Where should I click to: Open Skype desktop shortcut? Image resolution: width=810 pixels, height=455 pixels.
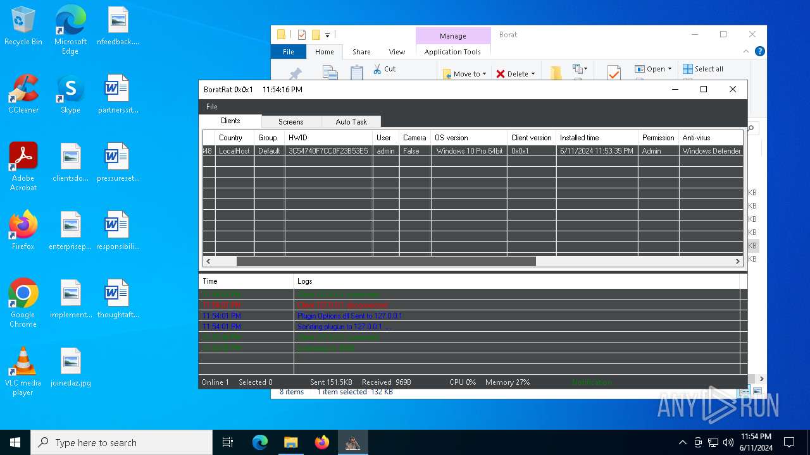click(x=70, y=94)
